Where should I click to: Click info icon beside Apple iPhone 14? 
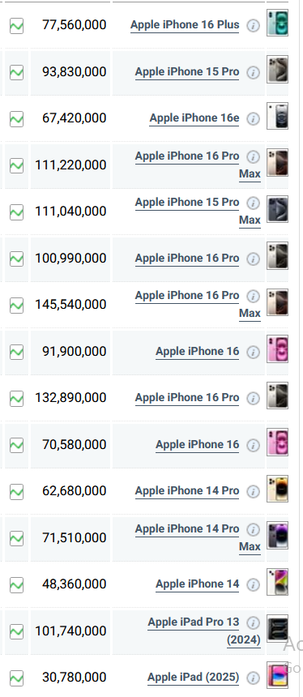coord(253,584)
